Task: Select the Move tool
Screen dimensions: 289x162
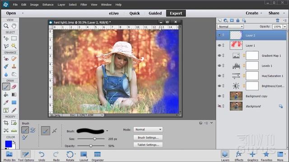Action: tap(6, 38)
